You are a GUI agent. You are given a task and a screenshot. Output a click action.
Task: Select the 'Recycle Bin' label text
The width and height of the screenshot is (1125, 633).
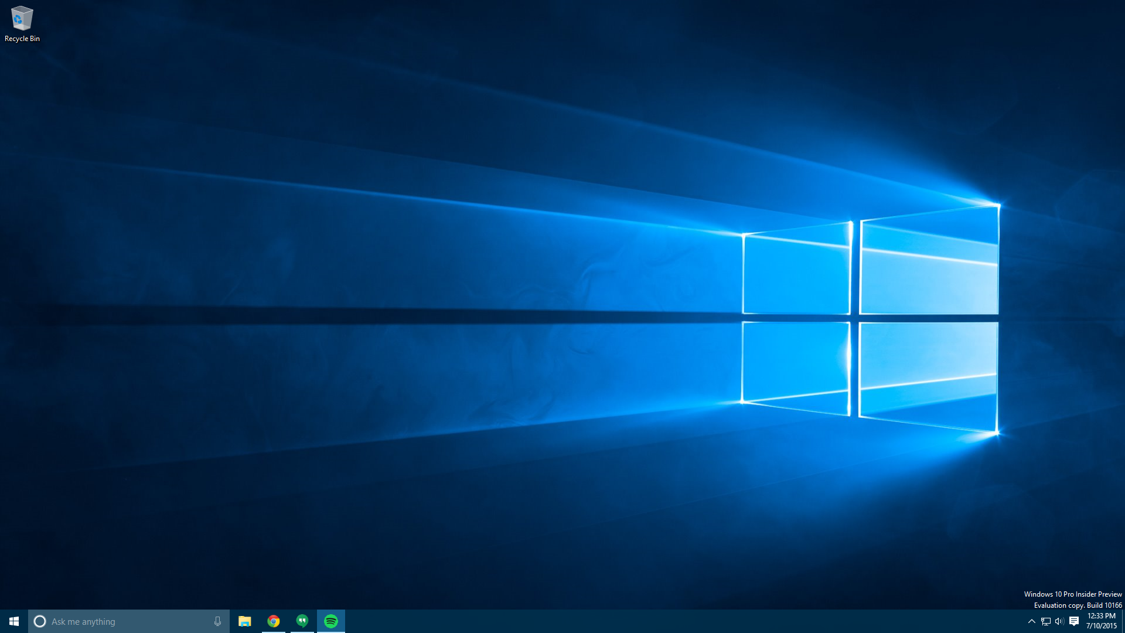tap(22, 39)
